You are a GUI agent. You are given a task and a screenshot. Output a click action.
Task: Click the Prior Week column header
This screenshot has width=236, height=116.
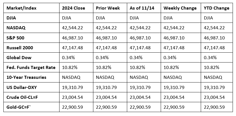[108, 8]
